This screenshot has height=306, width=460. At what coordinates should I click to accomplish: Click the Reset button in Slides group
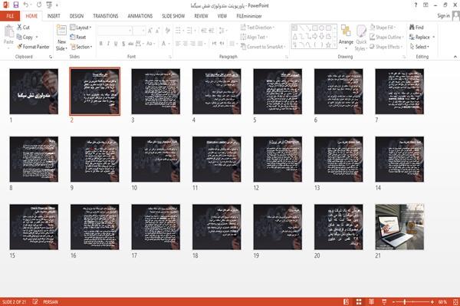point(78,38)
